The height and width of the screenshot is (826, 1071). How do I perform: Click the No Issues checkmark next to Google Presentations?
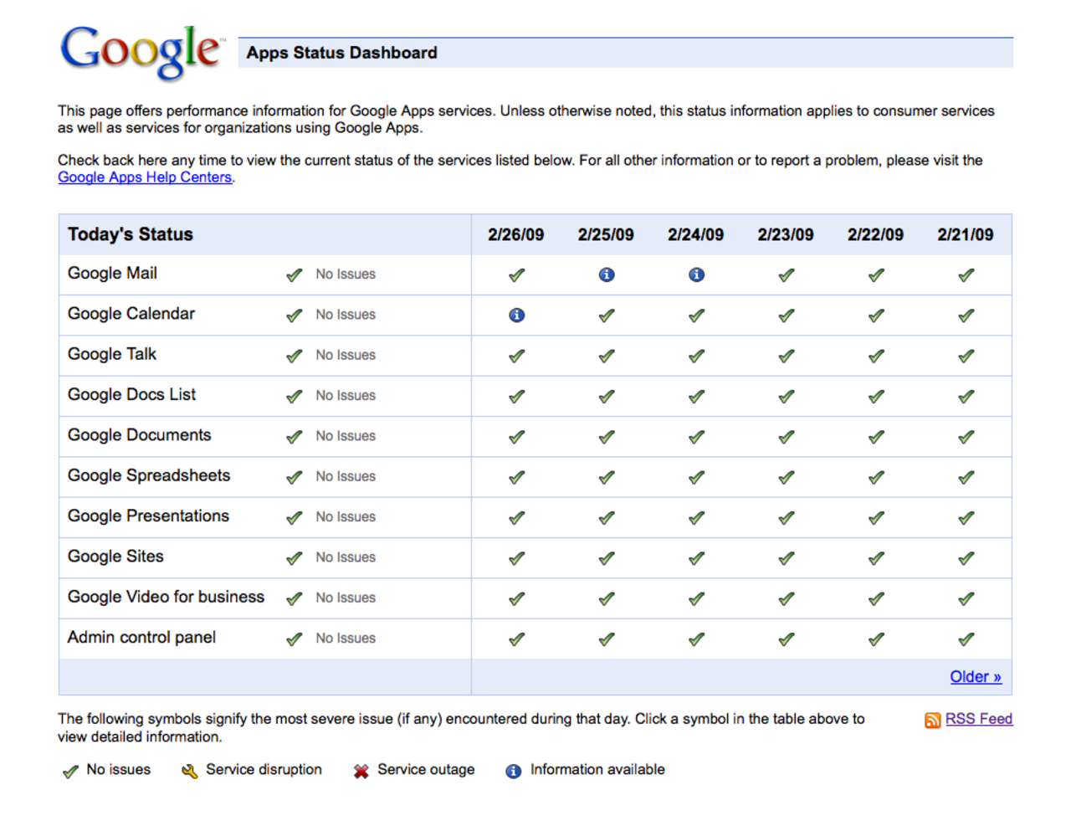pos(294,518)
